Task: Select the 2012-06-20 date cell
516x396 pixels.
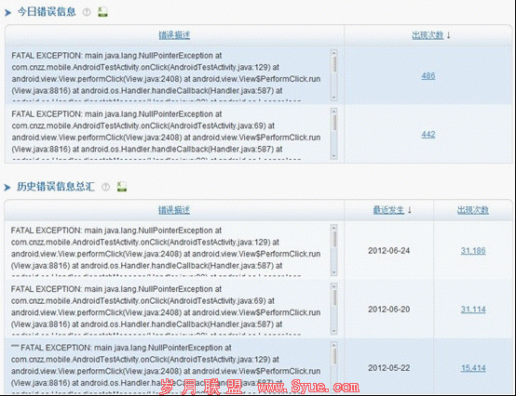Action: click(x=389, y=310)
